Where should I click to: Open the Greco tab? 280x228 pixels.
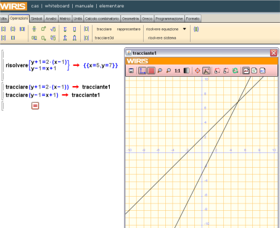(x=147, y=18)
